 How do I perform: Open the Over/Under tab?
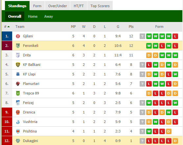[57, 6]
